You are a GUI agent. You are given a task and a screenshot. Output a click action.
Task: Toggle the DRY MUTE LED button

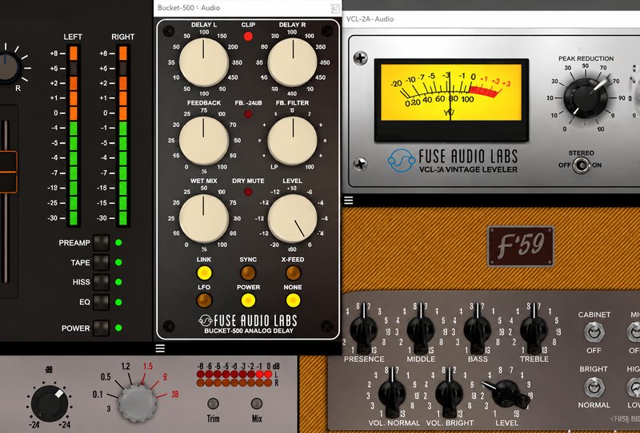pyautogui.click(x=248, y=192)
